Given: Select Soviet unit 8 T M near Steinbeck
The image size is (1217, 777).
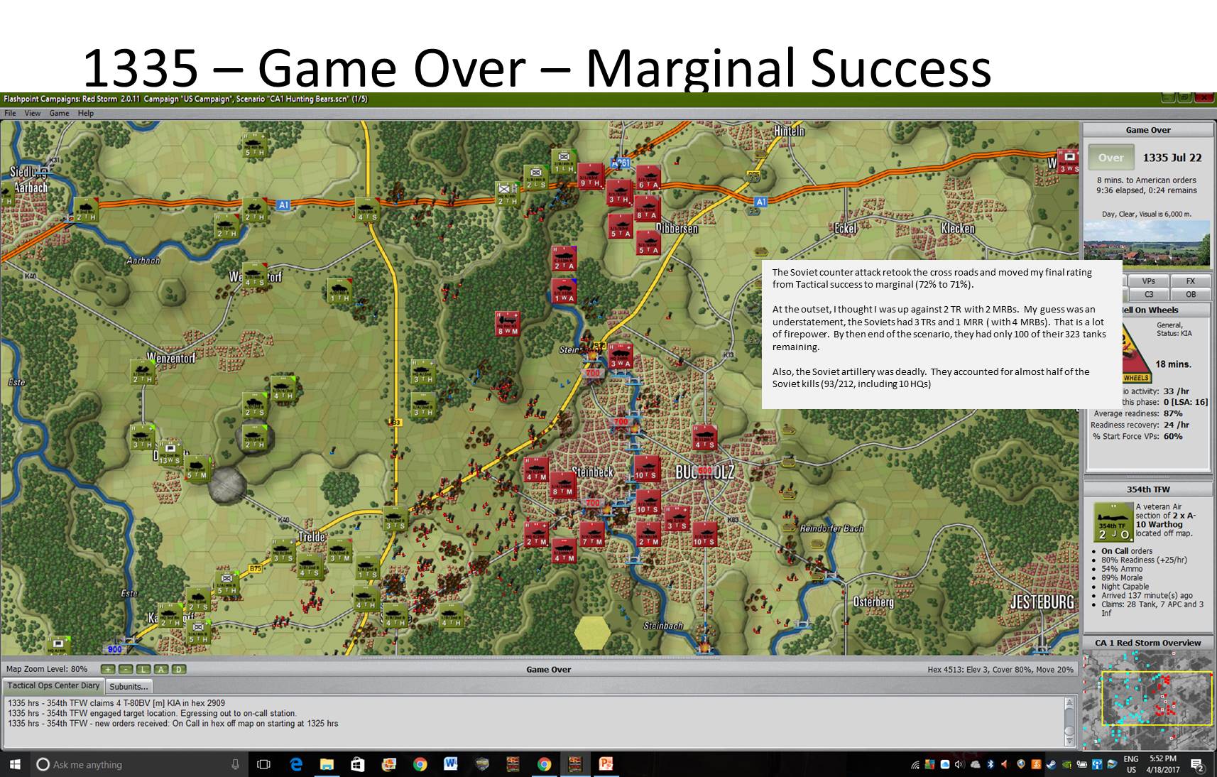Looking at the screenshot, I should point(563,484).
